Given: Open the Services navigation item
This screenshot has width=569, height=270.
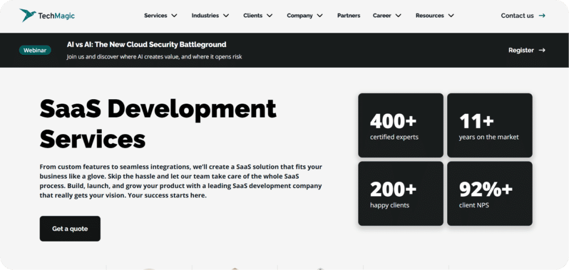Looking at the screenshot, I should [156, 16].
